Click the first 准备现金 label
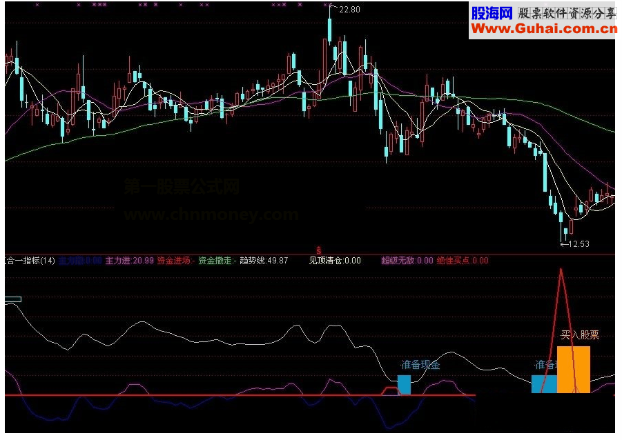This screenshot has width=622, height=440. 420,365
